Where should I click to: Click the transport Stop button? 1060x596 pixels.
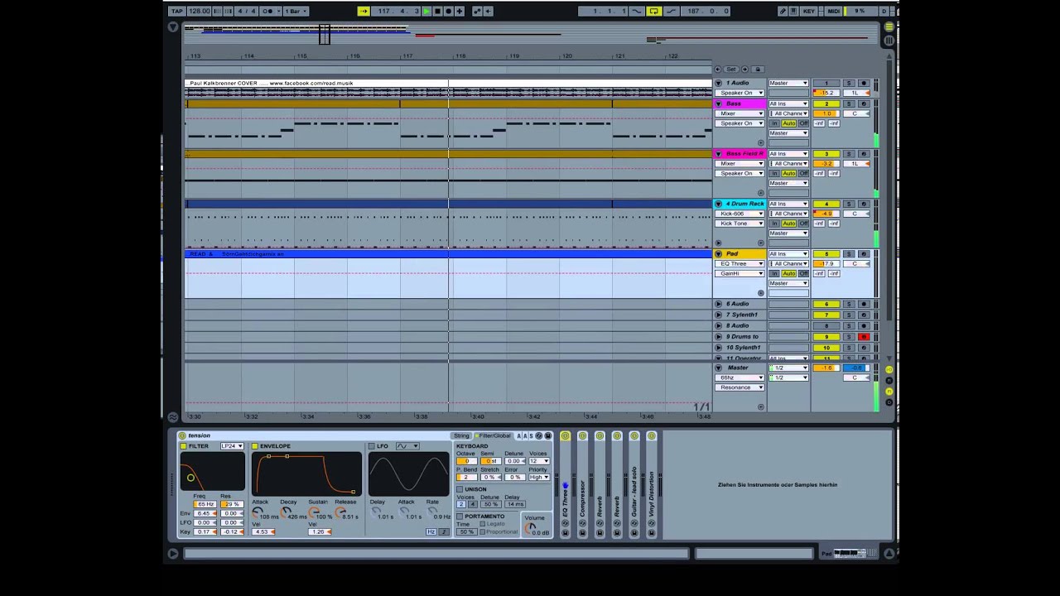click(x=438, y=11)
